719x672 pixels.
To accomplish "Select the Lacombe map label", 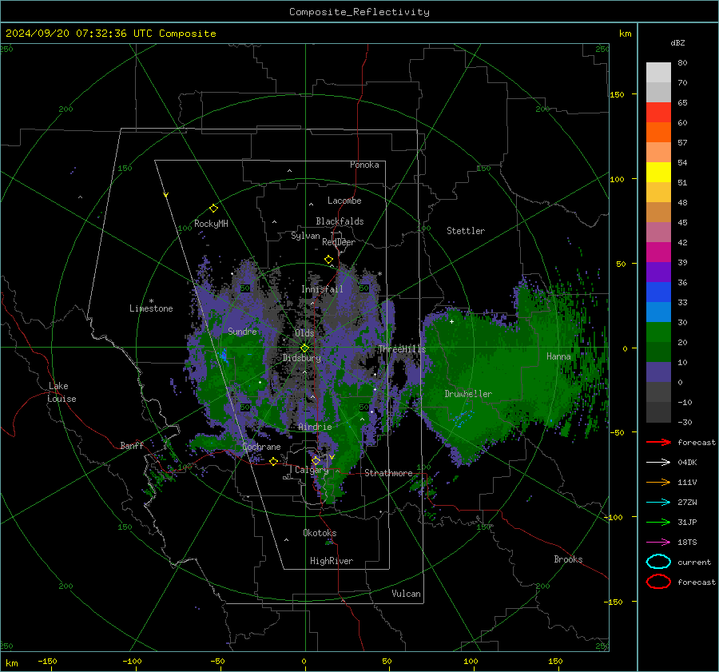I will pos(344,201).
